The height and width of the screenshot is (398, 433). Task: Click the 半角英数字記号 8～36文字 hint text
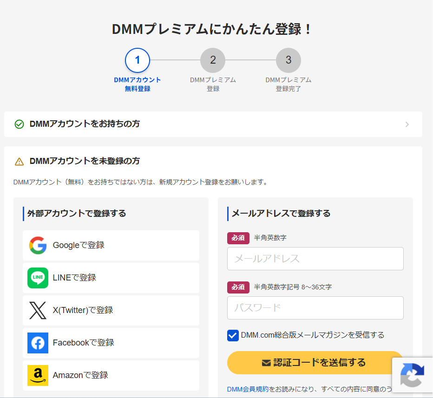coord(293,287)
